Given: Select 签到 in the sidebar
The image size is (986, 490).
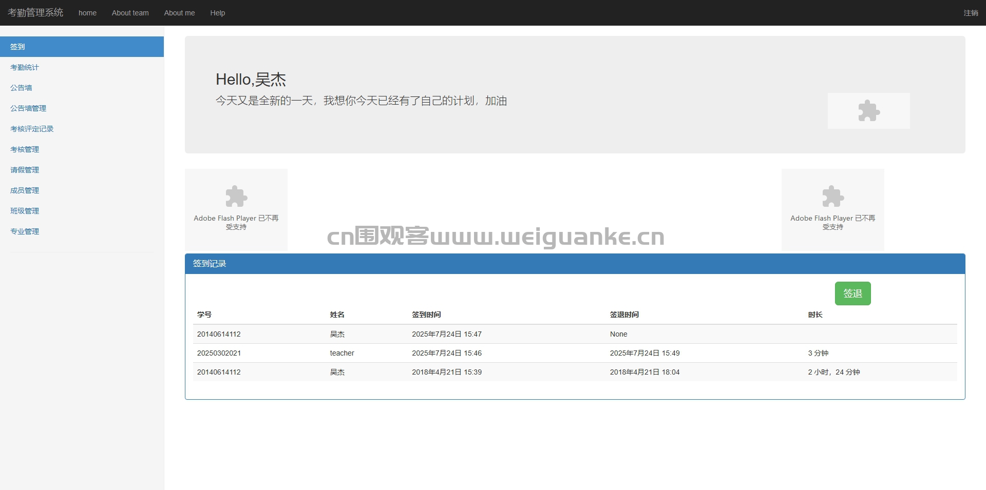Looking at the screenshot, I should [x=82, y=47].
